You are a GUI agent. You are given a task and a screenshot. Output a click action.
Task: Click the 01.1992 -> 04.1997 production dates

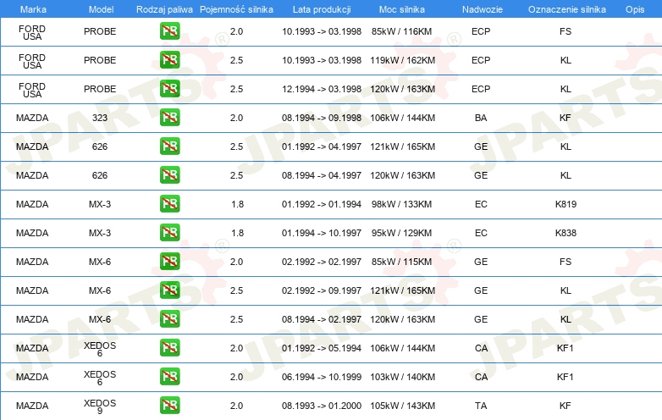(322, 146)
